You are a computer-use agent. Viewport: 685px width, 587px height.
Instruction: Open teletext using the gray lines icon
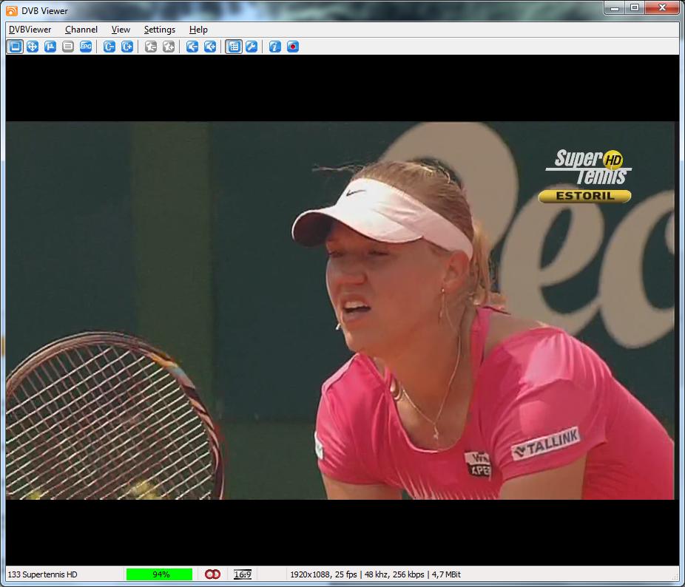68,47
